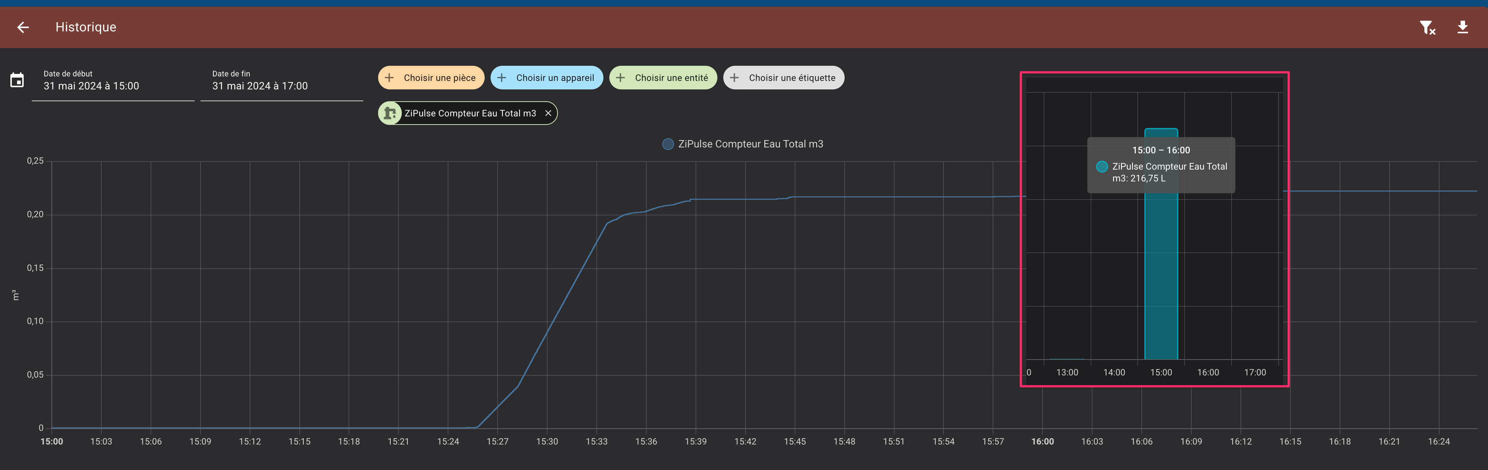Click plus icon on Choisir une entité

click(620, 78)
